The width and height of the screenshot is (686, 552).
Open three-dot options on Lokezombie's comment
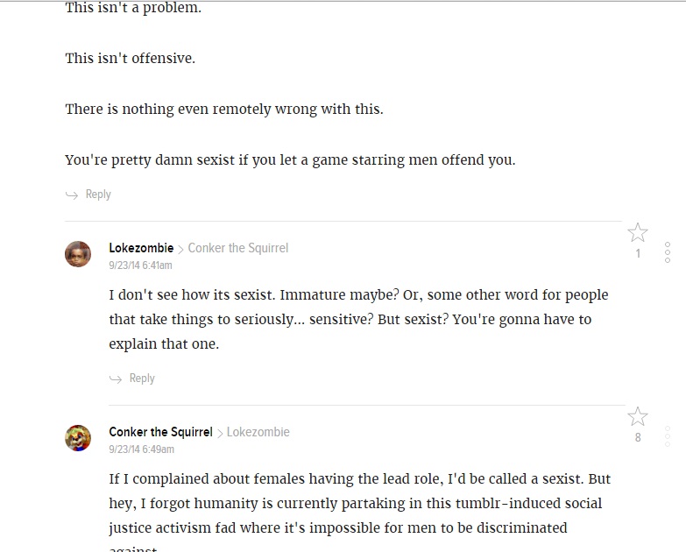[x=668, y=252]
